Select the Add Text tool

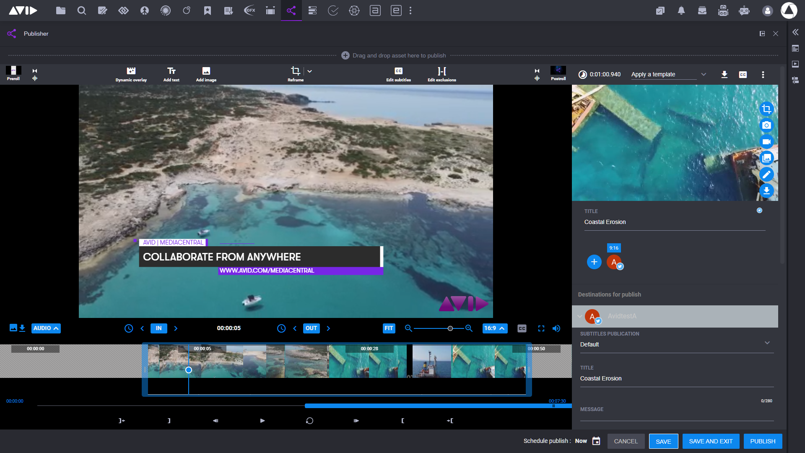coord(171,73)
